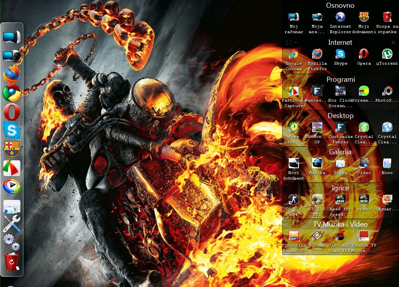Image resolution: width=399 pixels, height=287 pixels.
Task: Open the Internet fence options menu icon
Action: pyautogui.click(x=291, y=42)
